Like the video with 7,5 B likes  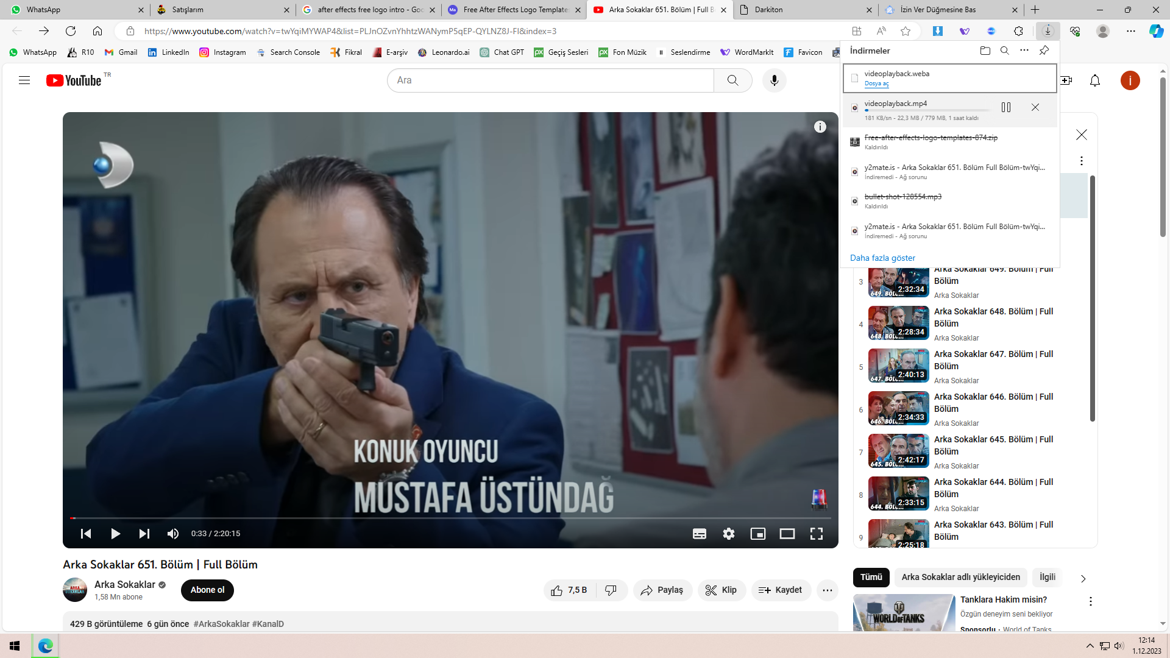(569, 590)
